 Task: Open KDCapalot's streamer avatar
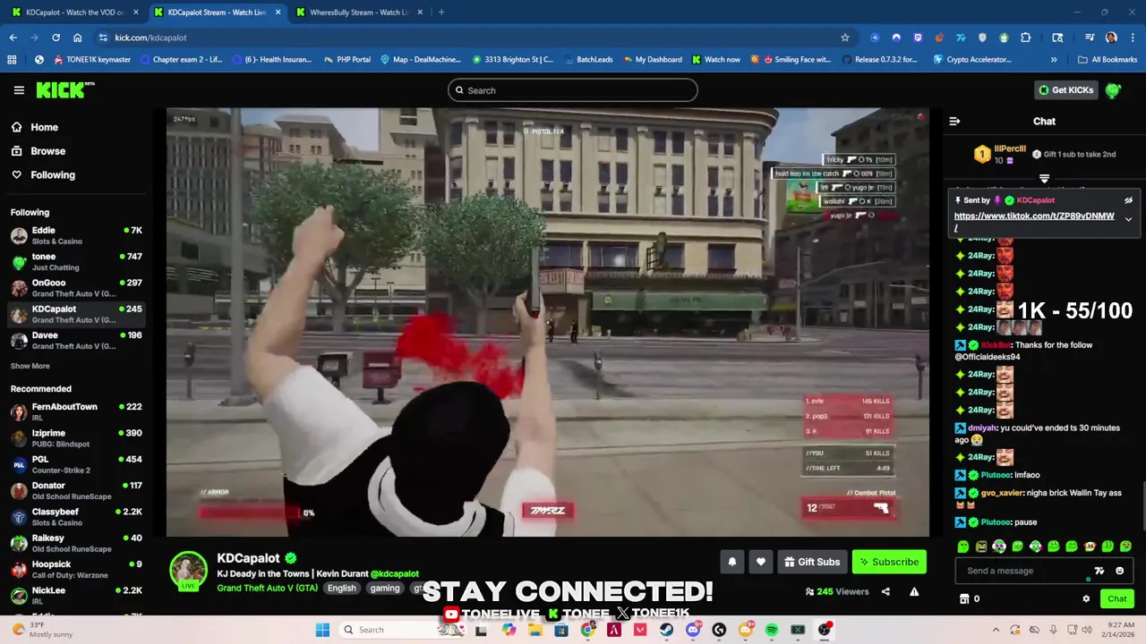189,571
